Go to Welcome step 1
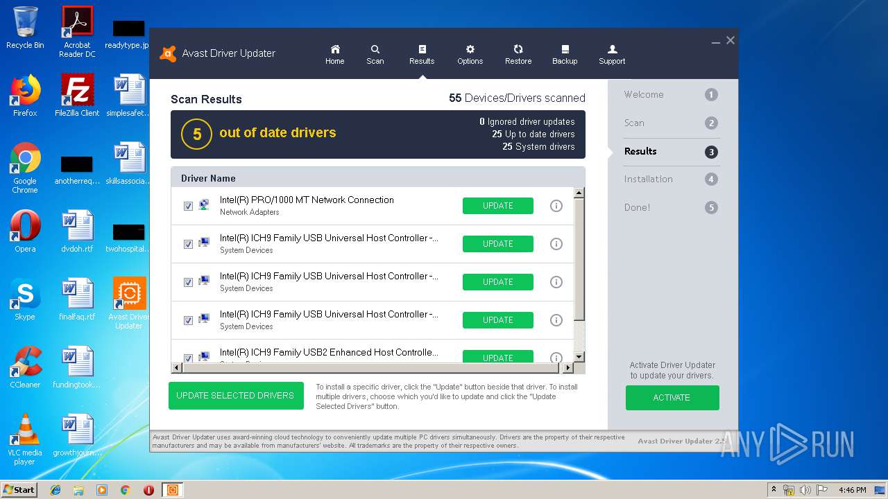The width and height of the screenshot is (888, 499). 671,95
